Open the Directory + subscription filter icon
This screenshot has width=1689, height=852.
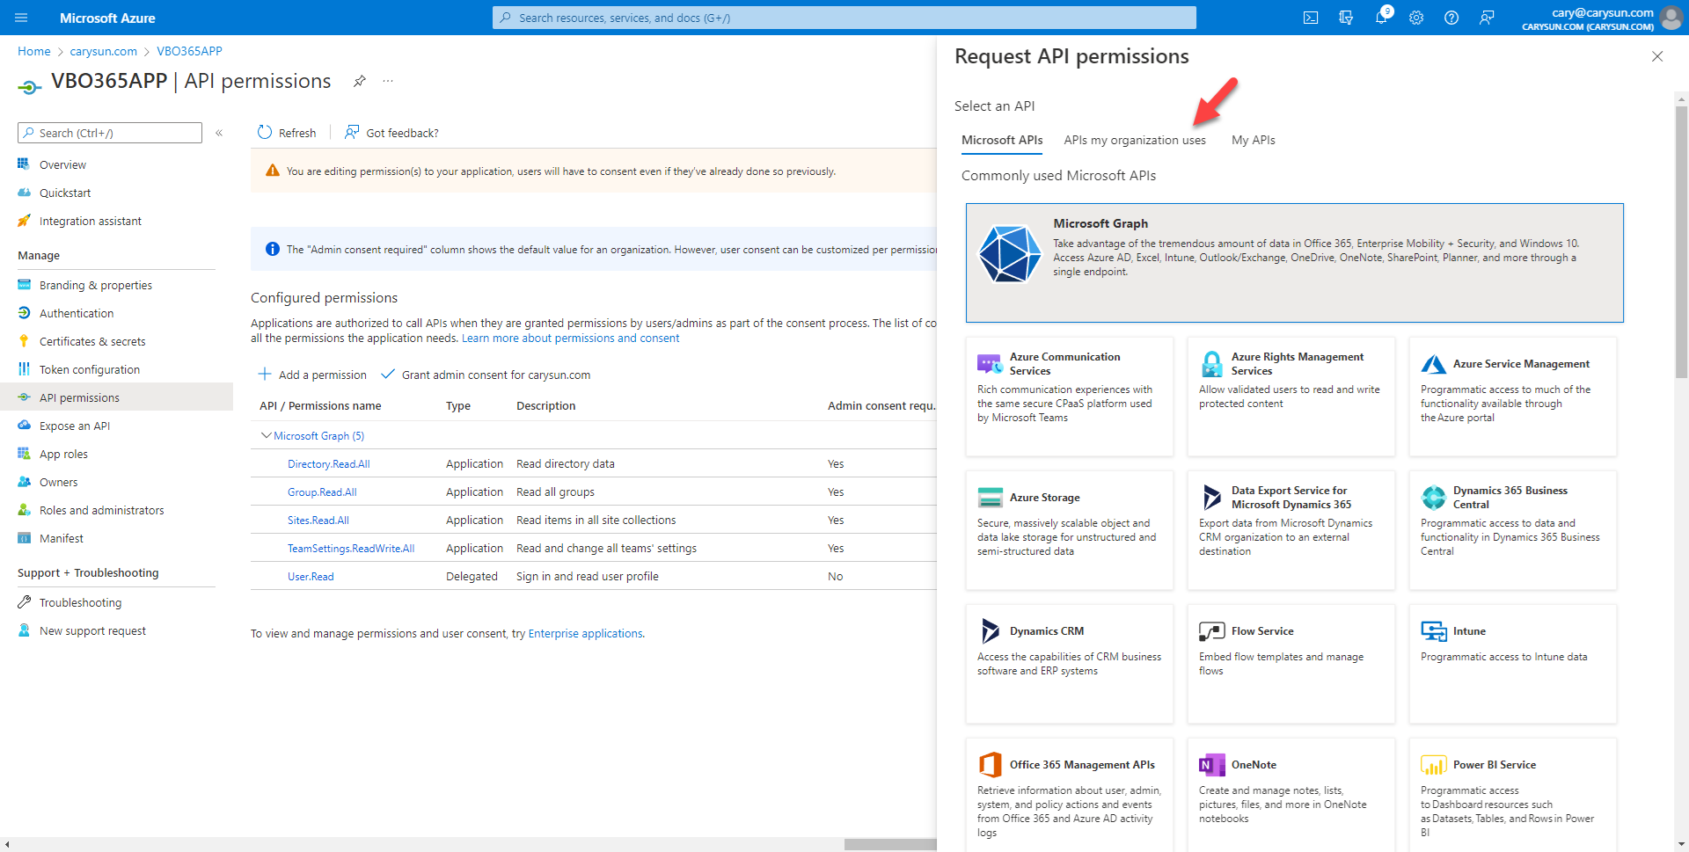[1346, 18]
